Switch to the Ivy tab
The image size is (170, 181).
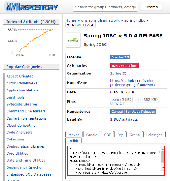(120, 135)
